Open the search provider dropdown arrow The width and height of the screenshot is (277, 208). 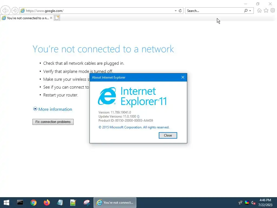pyautogui.click(x=250, y=11)
